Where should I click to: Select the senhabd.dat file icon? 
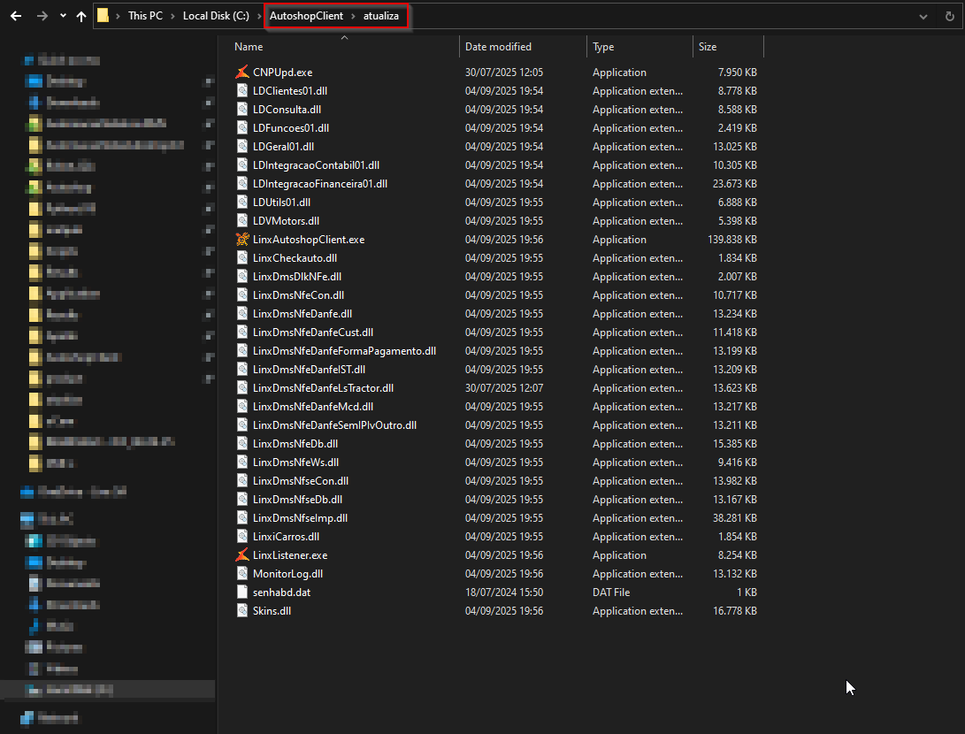pyautogui.click(x=242, y=592)
